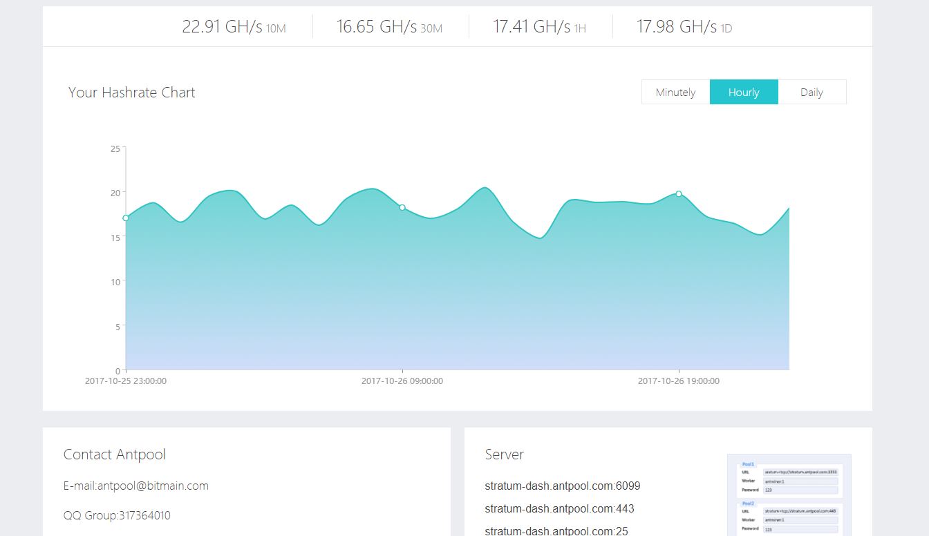Click server address stratum-dash.antpool.com:443
929x536 pixels.
coord(559,508)
